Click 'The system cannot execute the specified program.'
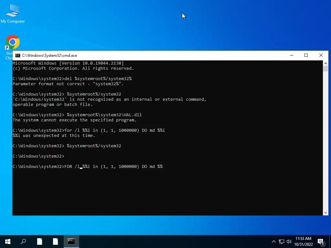 (x=75, y=120)
